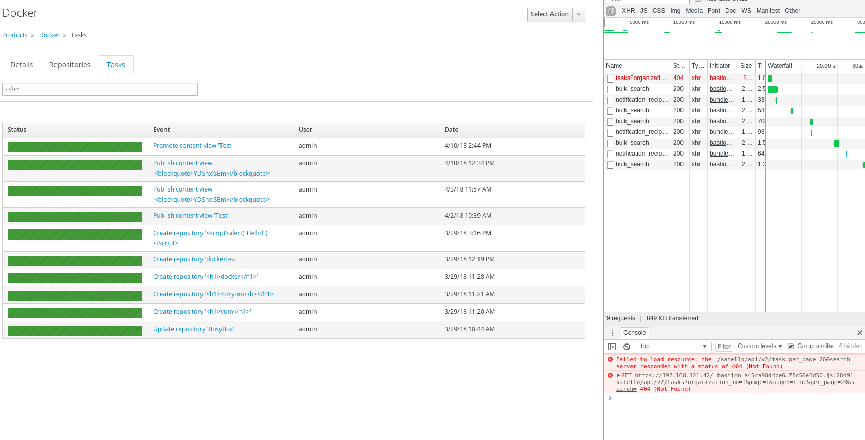Open Create repository '<h1>yum</h1>' task
865x440 pixels.
click(202, 312)
